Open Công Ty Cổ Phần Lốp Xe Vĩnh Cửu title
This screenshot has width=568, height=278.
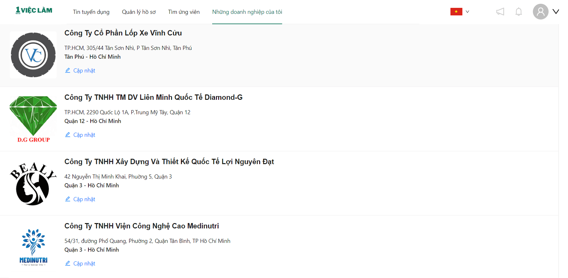coord(123,33)
